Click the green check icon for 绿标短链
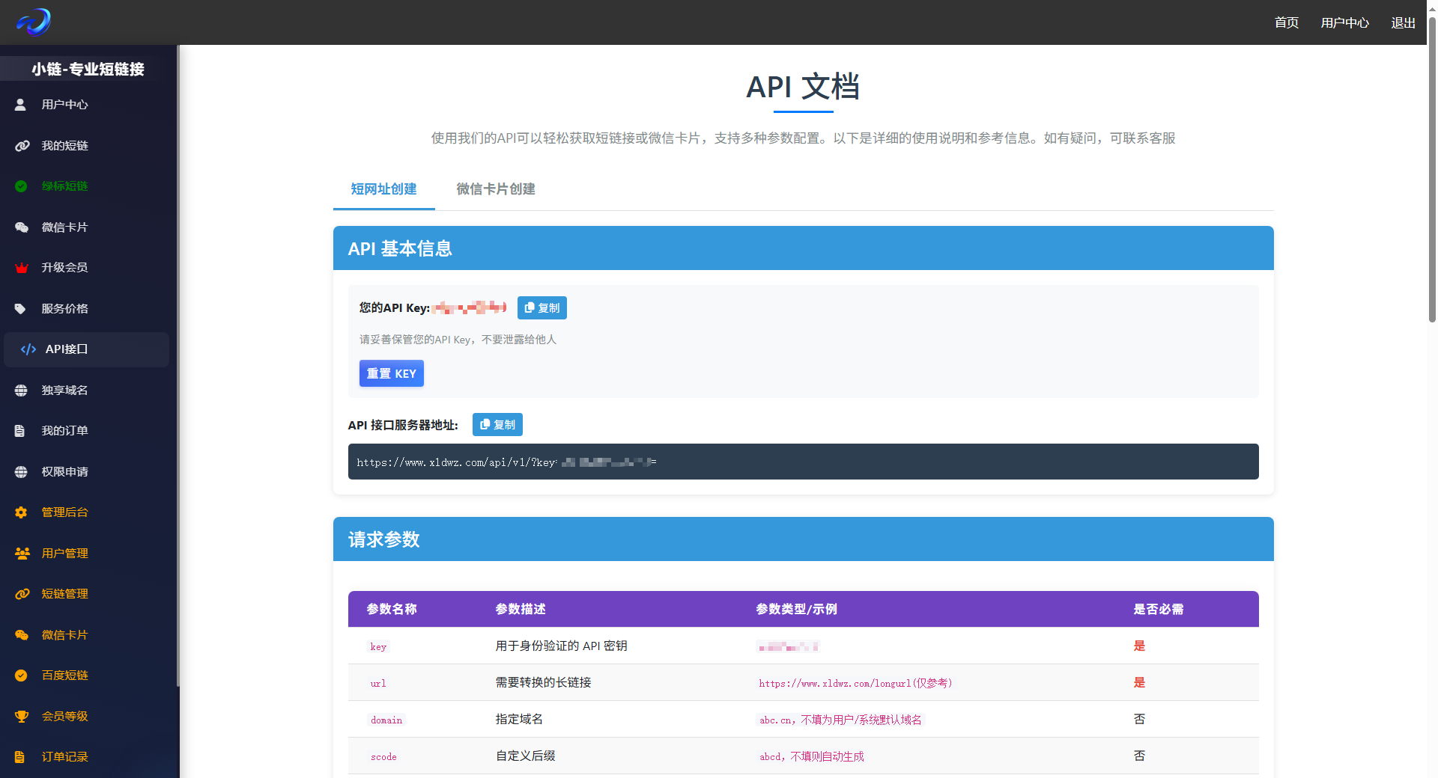 pyautogui.click(x=21, y=186)
